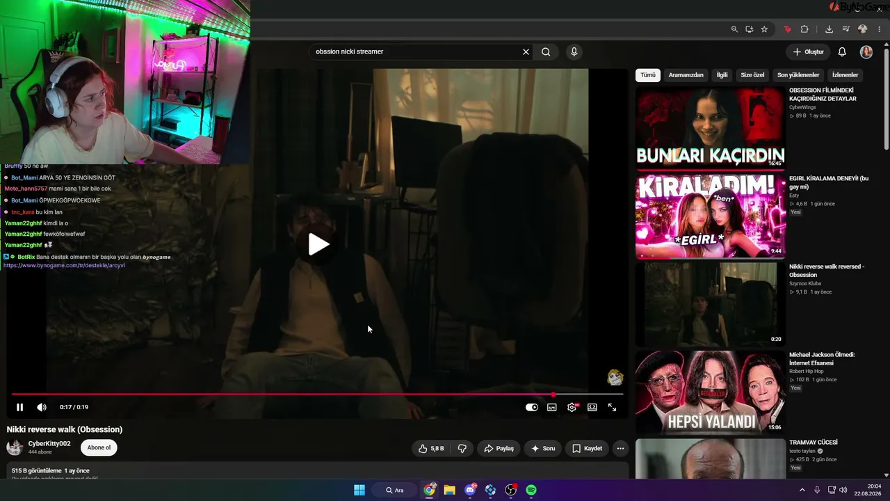This screenshot has height=501, width=890.
Task: Open File Explorer from the taskbar
Action: 449,490
